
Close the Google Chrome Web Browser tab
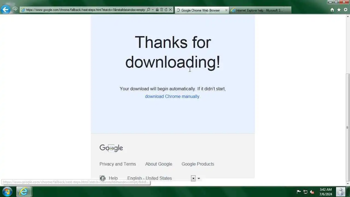tap(226, 10)
